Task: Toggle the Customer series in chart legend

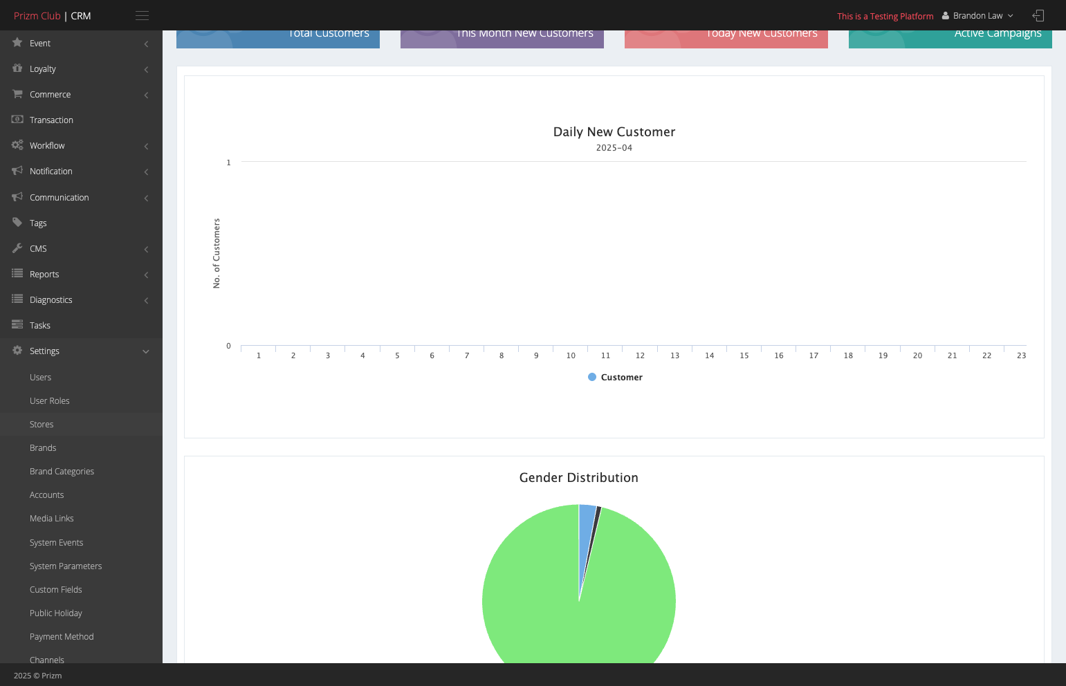Action: 615,377
